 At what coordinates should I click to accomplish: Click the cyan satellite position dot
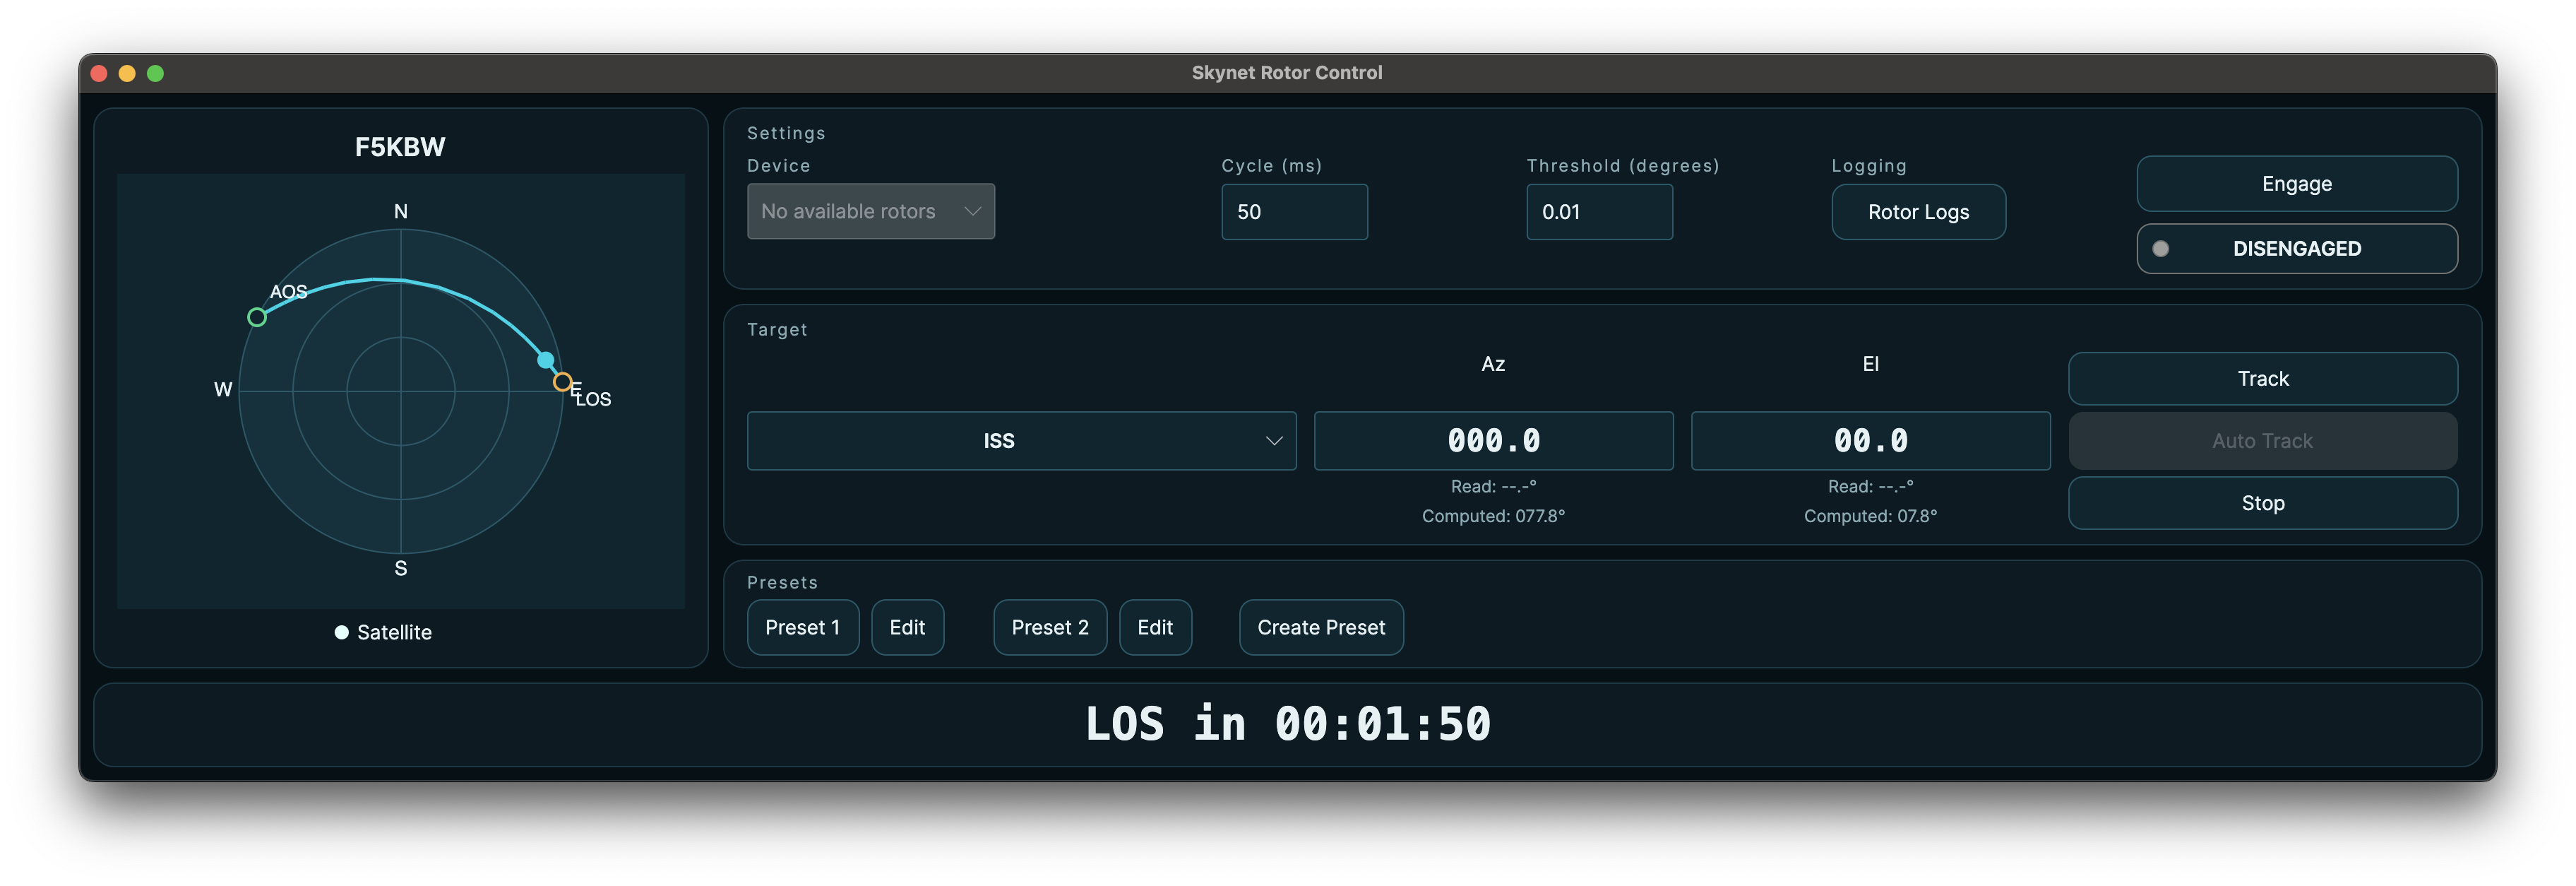(546, 360)
